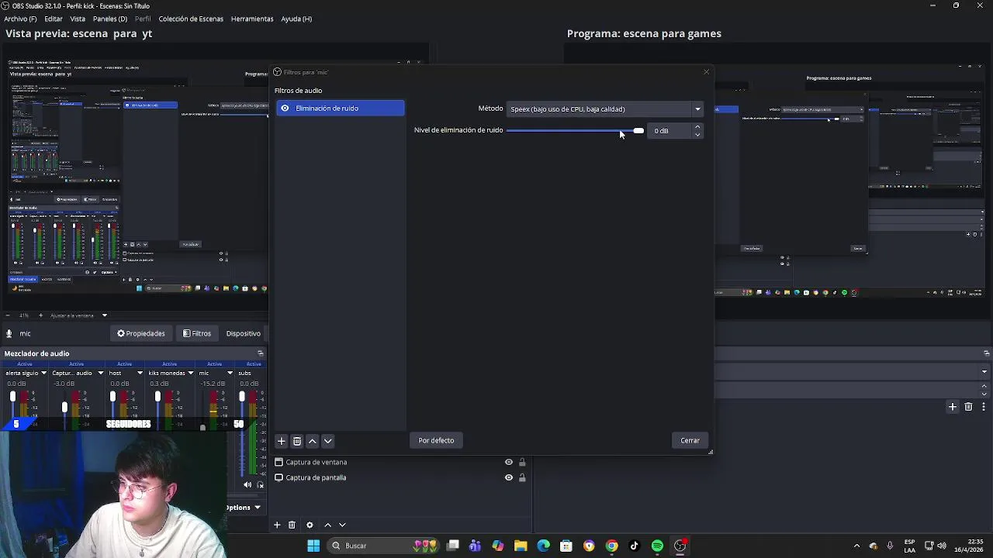Image resolution: width=993 pixels, height=558 pixels.
Task: Click the alerta siguio volume fader handle
Action: [12, 397]
